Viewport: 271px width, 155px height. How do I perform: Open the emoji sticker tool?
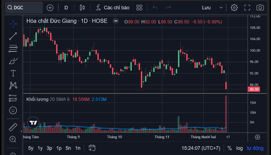click(x=13, y=110)
